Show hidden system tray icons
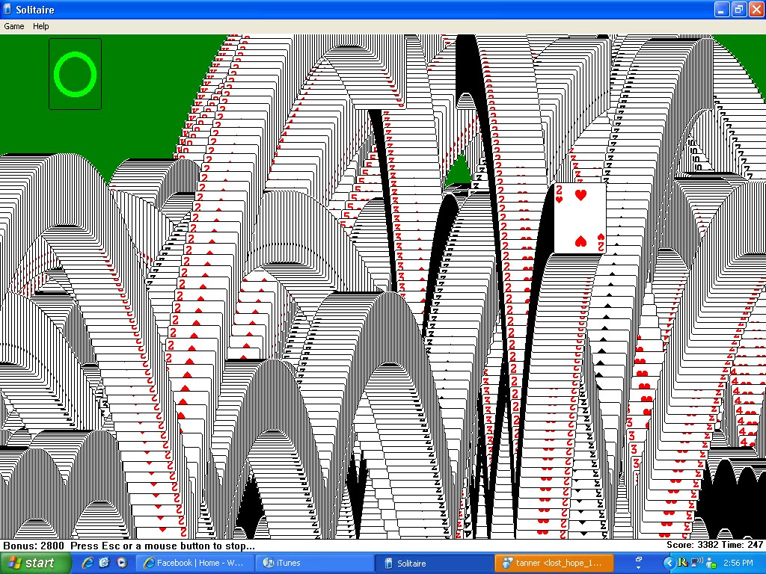 point(668,564)
